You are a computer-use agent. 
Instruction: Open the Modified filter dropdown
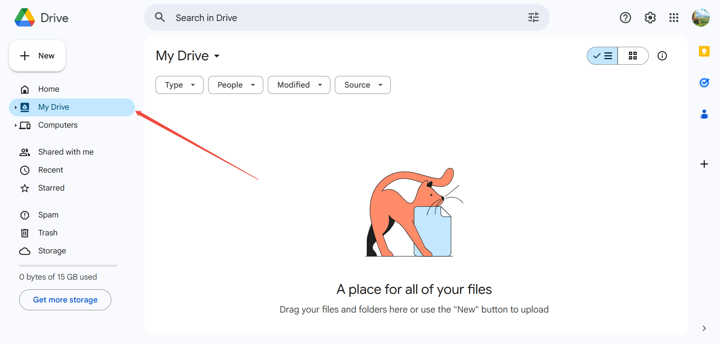pyautogui.click(x=299, y=85)
